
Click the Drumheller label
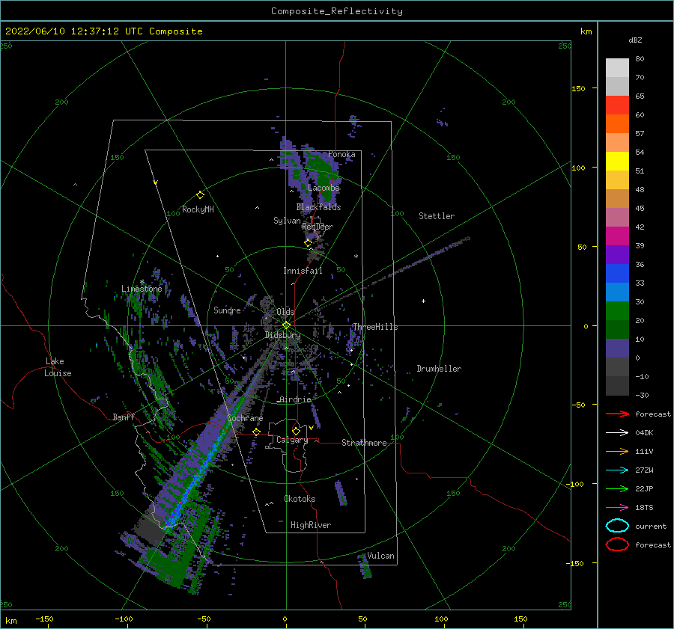[x=439, y=369]
